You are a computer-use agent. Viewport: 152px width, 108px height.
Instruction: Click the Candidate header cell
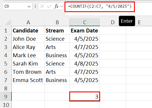[x=28, y=31]
